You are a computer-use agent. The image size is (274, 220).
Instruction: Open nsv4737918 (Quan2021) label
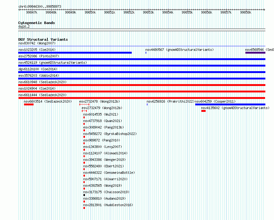(x=103, y=121)
